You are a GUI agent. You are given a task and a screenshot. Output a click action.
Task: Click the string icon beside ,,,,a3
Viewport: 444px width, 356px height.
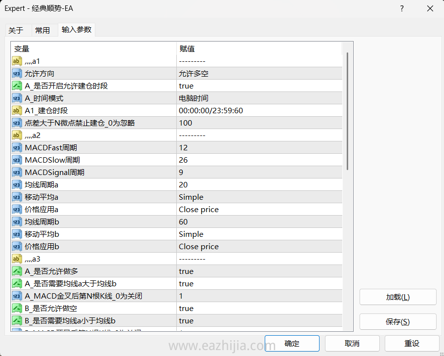tap(17, 259)
